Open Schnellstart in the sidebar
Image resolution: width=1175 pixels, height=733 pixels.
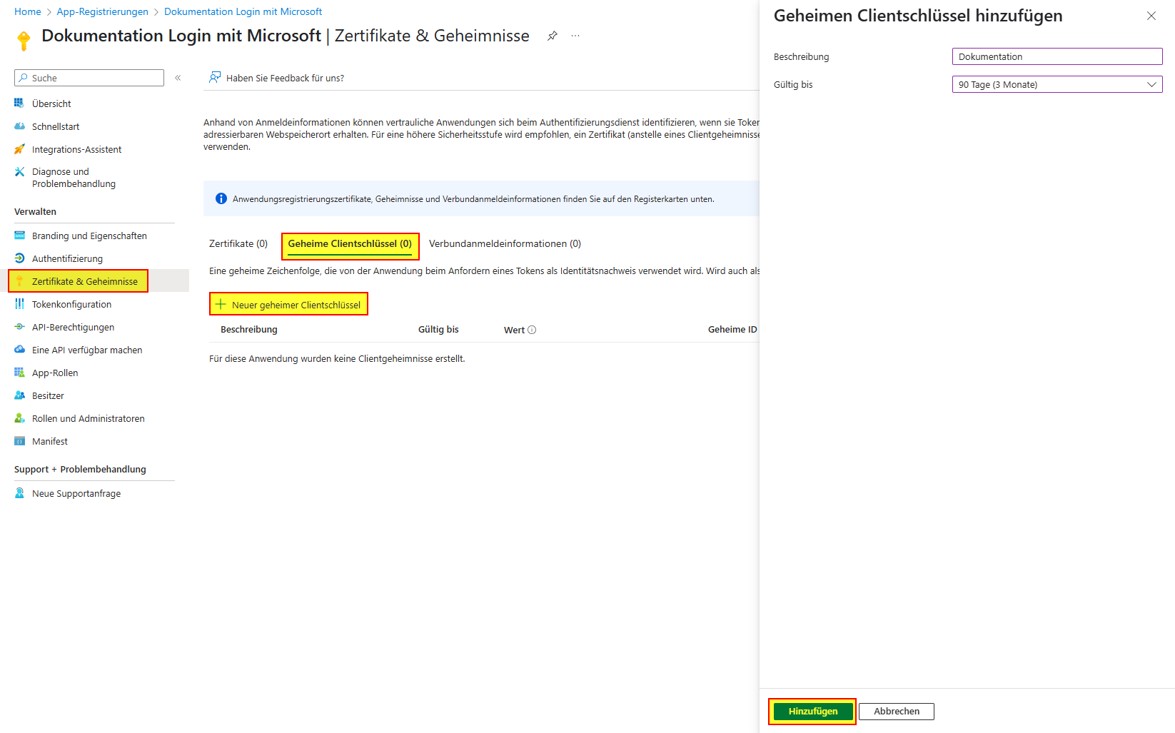[x=56, y=126]
